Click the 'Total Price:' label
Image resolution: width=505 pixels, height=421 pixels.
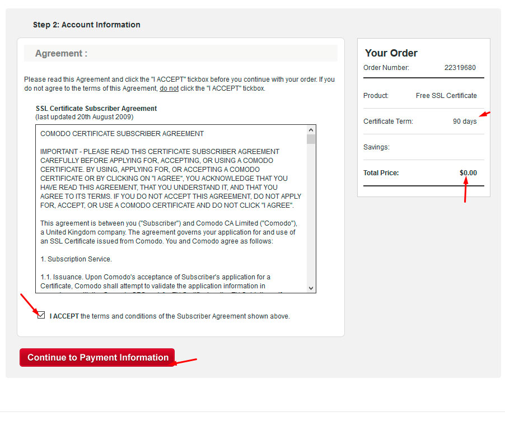381,173
